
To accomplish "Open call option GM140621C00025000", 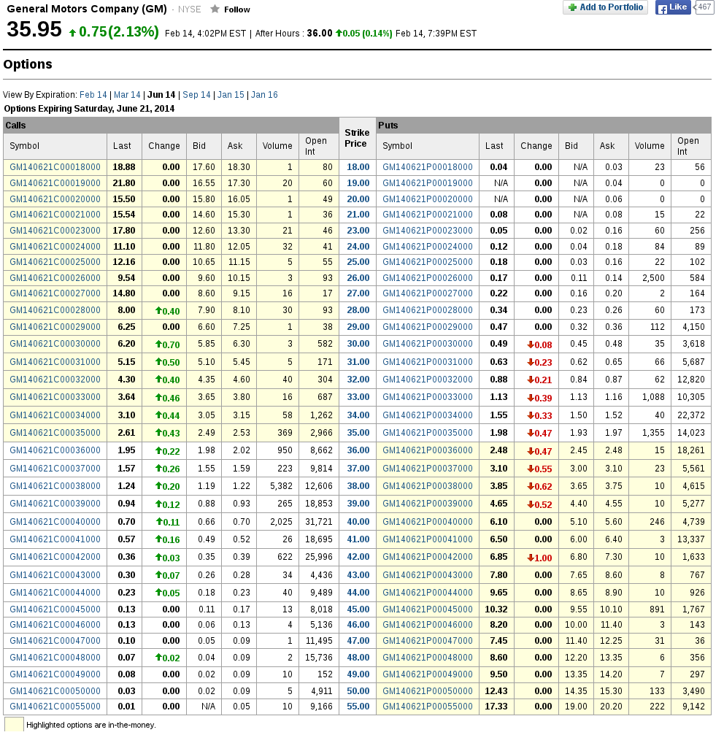I will [x=55, y=262].
